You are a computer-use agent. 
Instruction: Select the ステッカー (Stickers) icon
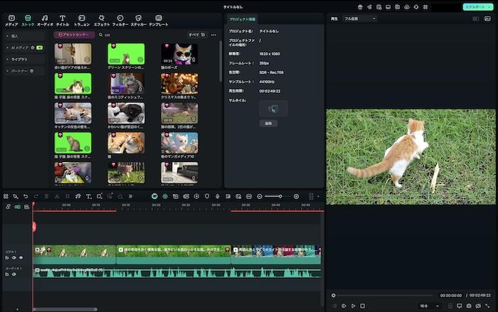pyautogui.click(x=138, y=19)
